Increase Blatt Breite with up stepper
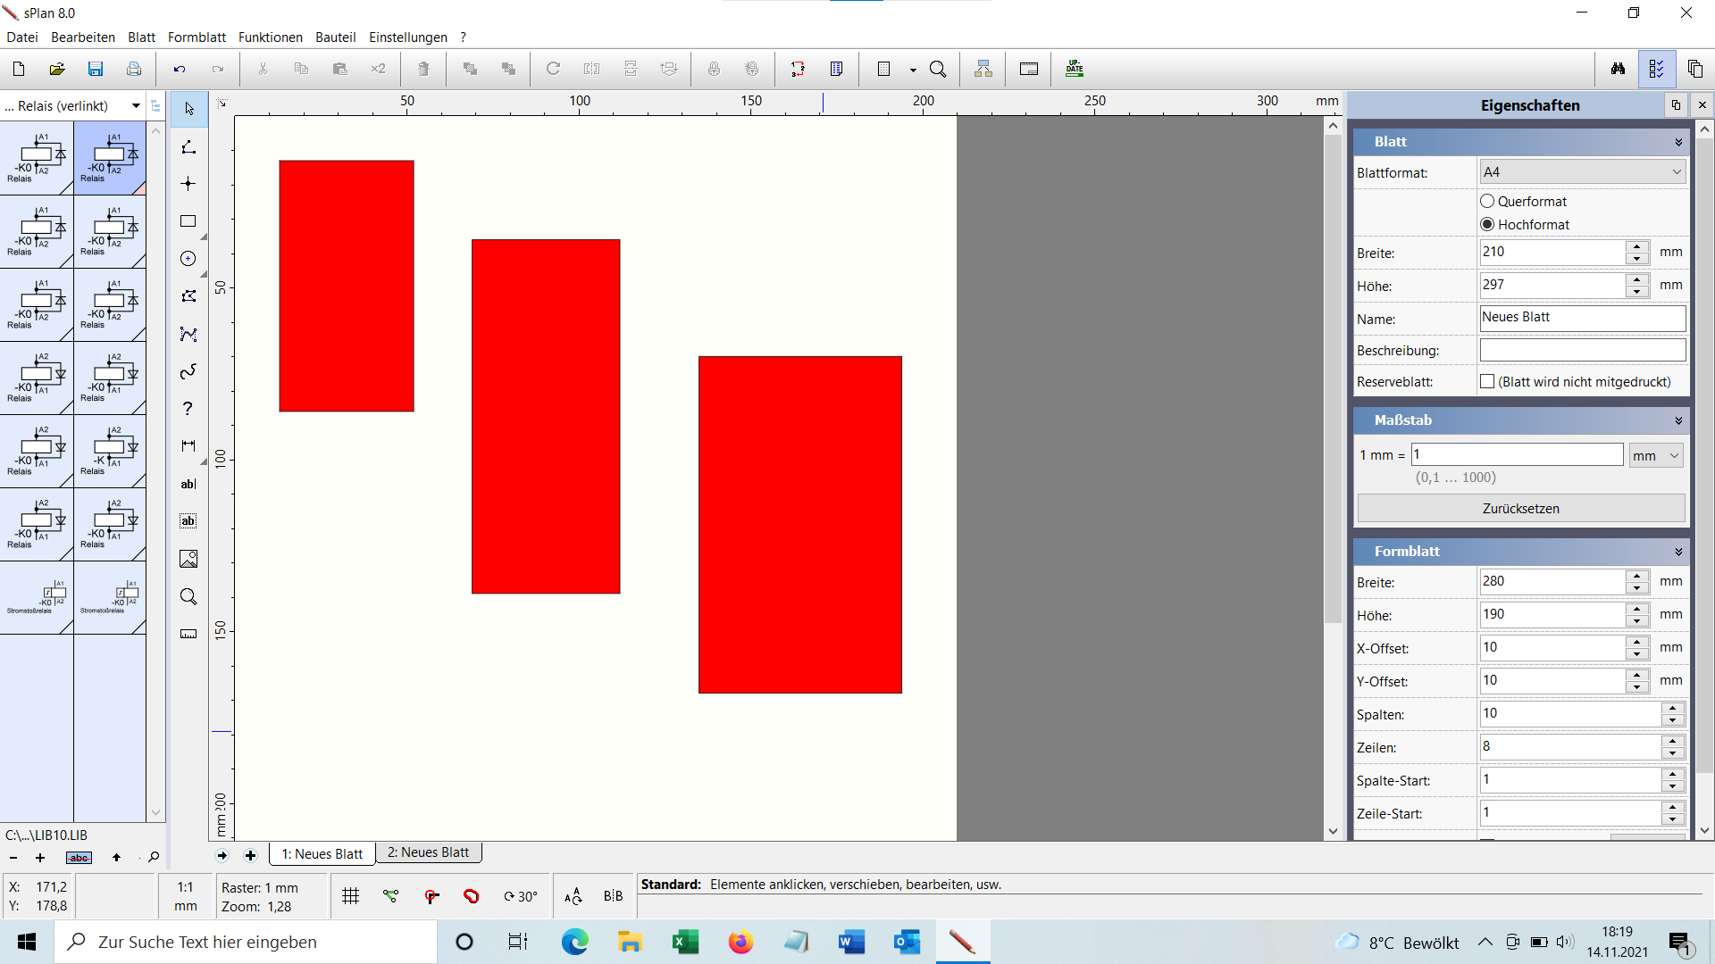 tap(1637, 246)
